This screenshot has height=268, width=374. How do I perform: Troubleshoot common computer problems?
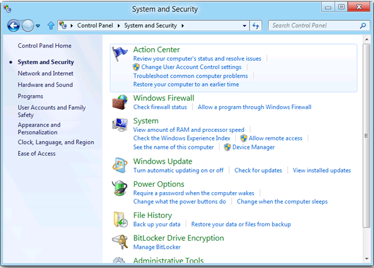(191, 76)
